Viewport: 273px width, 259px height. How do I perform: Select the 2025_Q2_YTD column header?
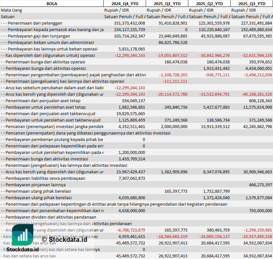[x=209, y=4]
